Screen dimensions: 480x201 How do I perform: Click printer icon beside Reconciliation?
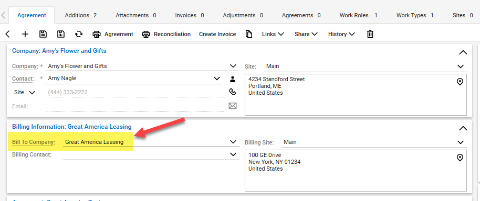[146, 34]
